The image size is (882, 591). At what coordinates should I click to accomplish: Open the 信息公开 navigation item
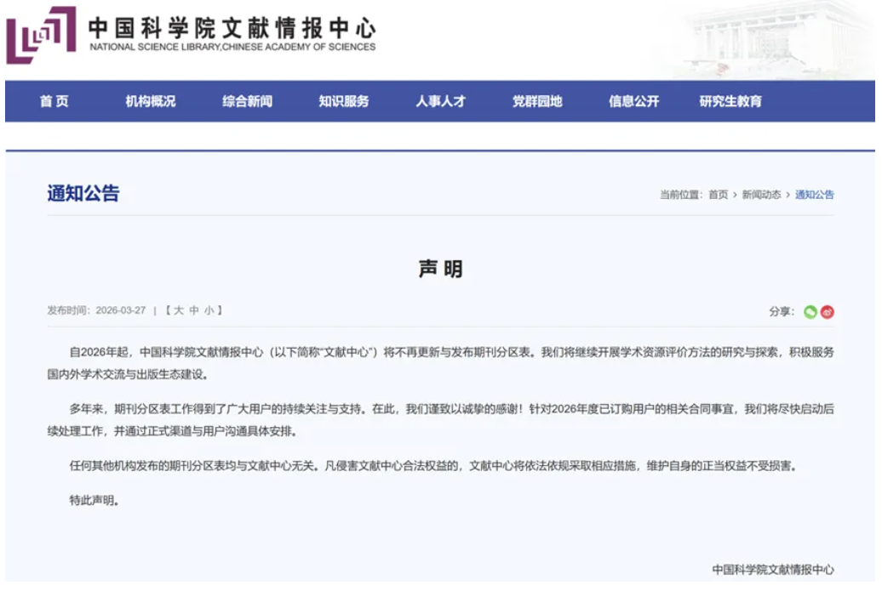[x=633, y=101]
